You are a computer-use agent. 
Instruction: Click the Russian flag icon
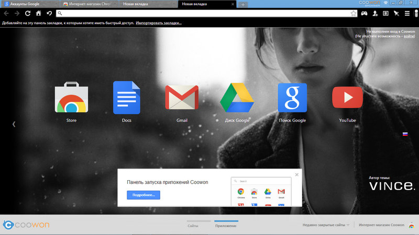pos(405,134)
